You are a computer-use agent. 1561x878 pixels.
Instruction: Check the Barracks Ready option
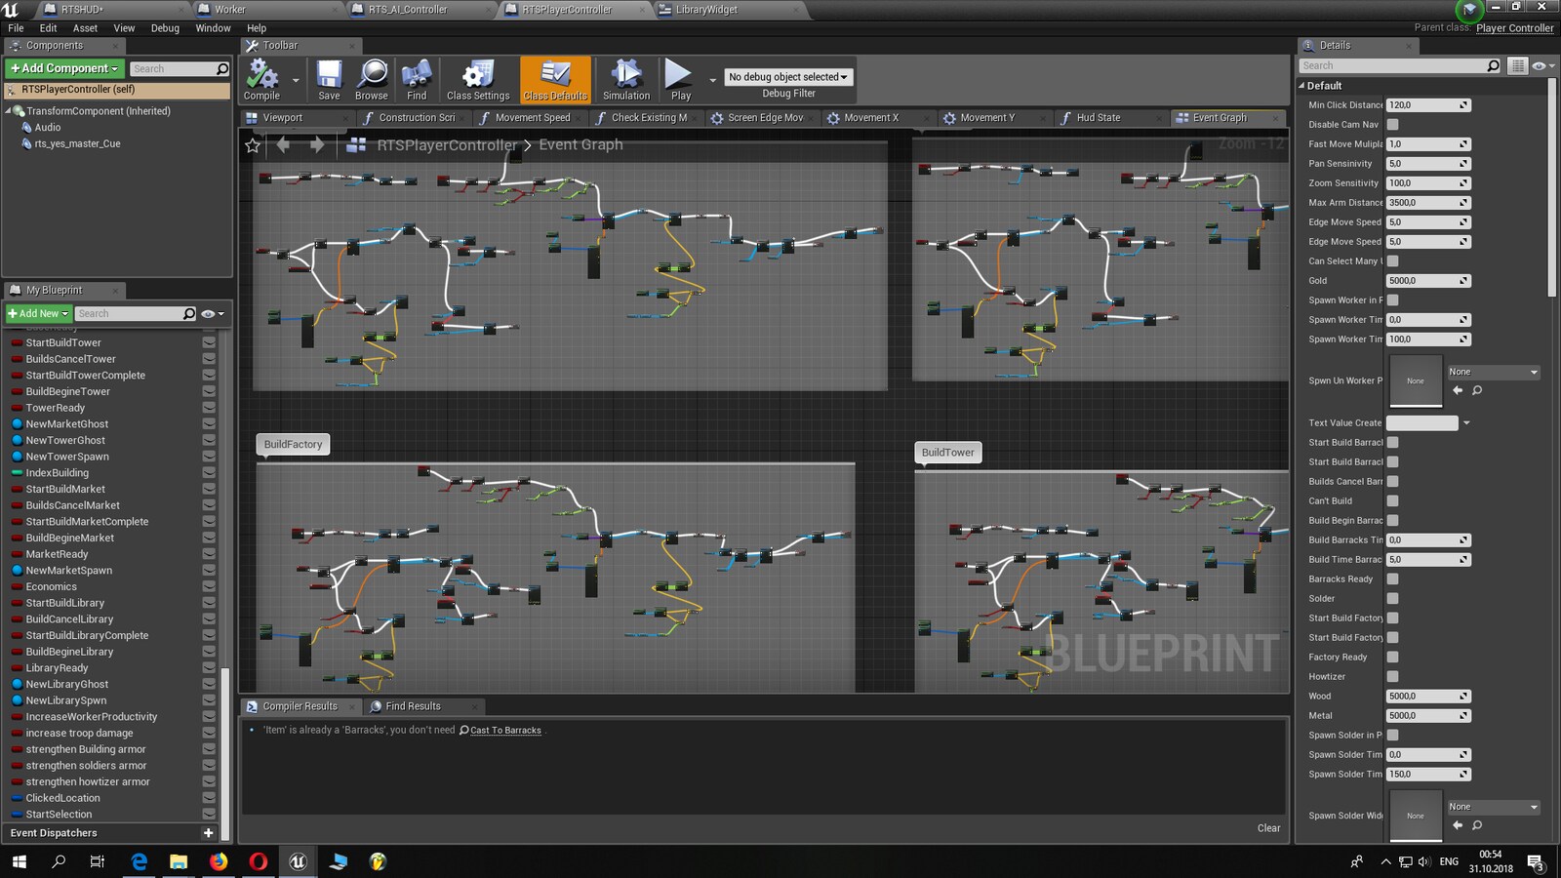click(x=1393, y=579)
